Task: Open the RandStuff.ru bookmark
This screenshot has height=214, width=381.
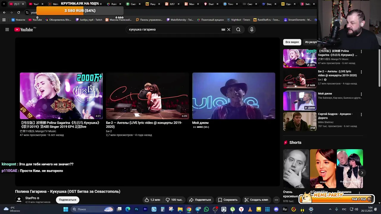Action: click(x=267, y=20)
